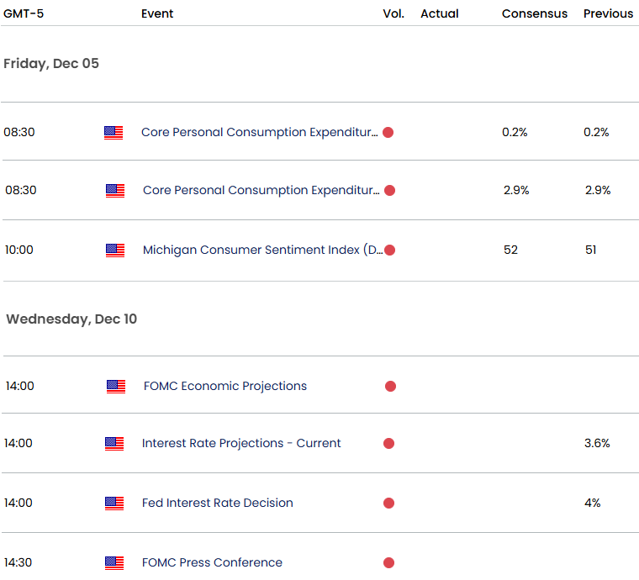Open the Michigan Consumer Sentiment Index event
Screen dimensions: 639x580
click(262, 250)
